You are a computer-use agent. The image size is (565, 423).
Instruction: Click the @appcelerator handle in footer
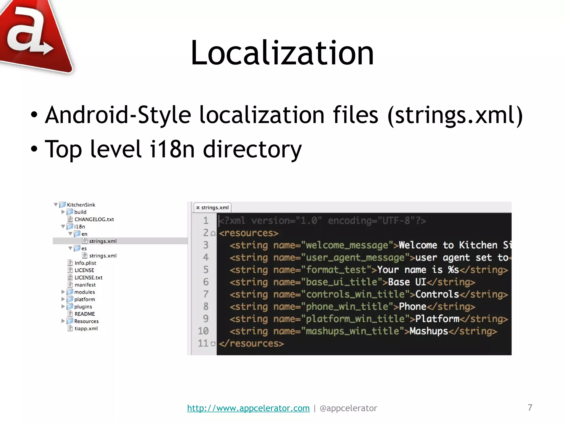tap(348, 408)
